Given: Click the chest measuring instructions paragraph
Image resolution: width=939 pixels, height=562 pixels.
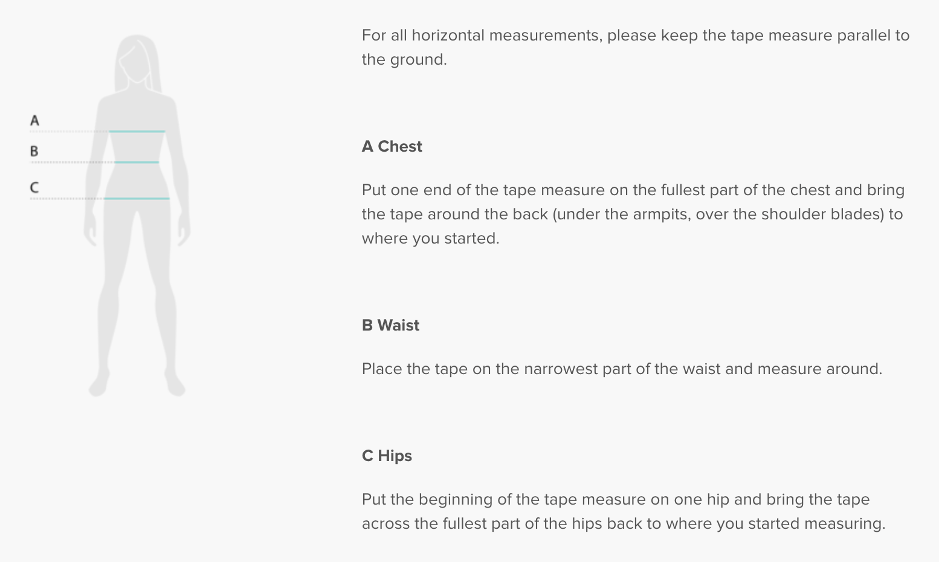Looking at the screenshot, I should pos(633,214).
